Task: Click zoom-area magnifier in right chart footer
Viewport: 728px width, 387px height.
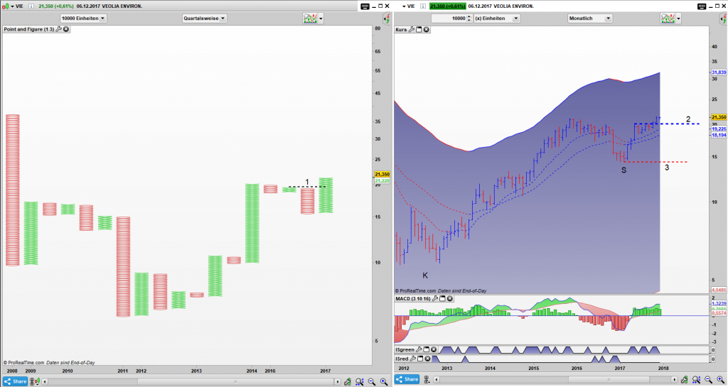Action: 696,380
